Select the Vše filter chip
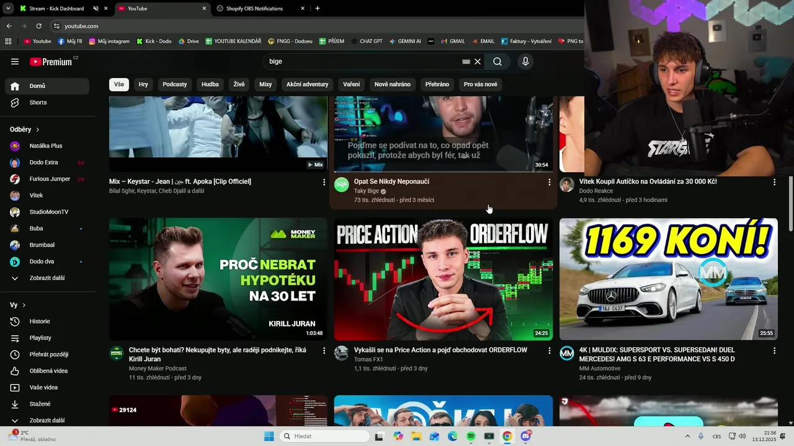This screenshot has width=794, height=446. coord(118,84)
